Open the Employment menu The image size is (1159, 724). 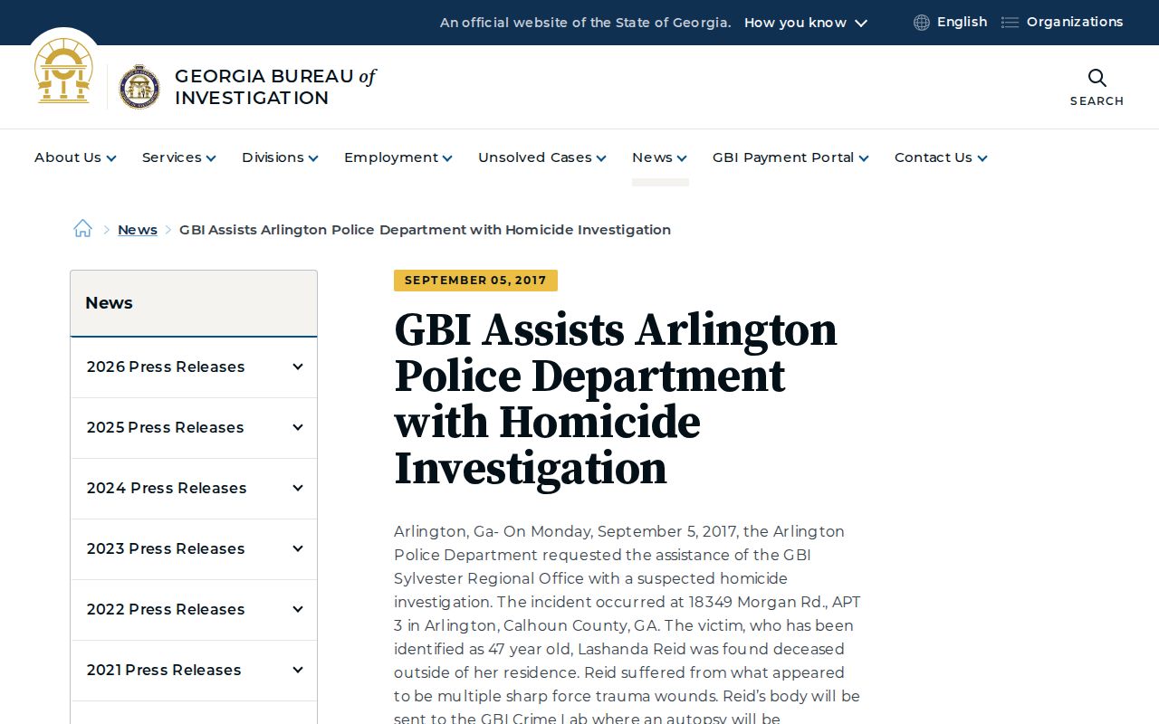[x=398, y=157]
